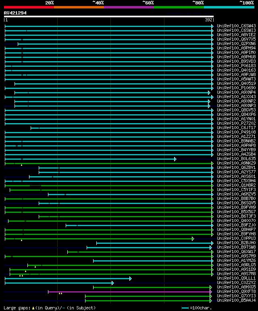
Task: Click the green ~80% identity legend segment
Action: (179, 7)
